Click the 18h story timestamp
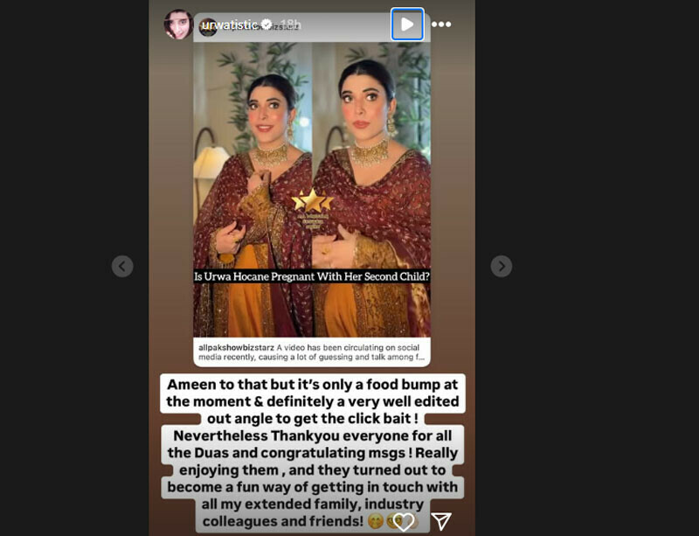The width and height of the screenshot is (699, 536). point(291,24)
